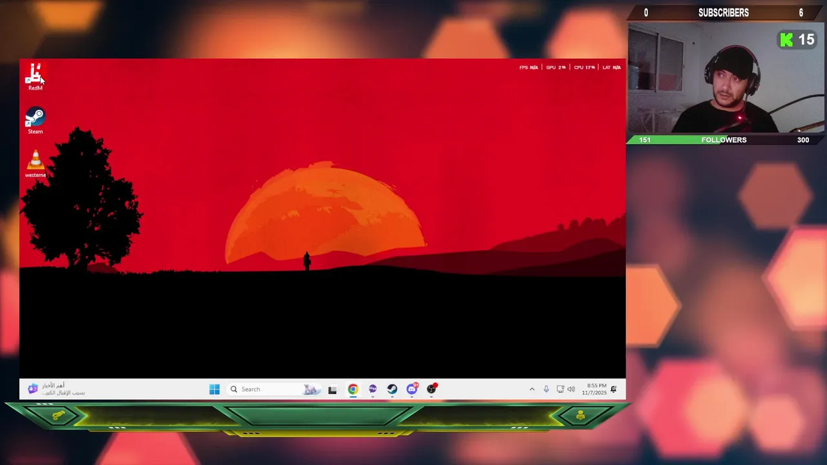Click the FPS N/A overlay readout
Image resolution: width=827 pixels, height=465 pixels.
pyautogui.click(x=529, y=67)
